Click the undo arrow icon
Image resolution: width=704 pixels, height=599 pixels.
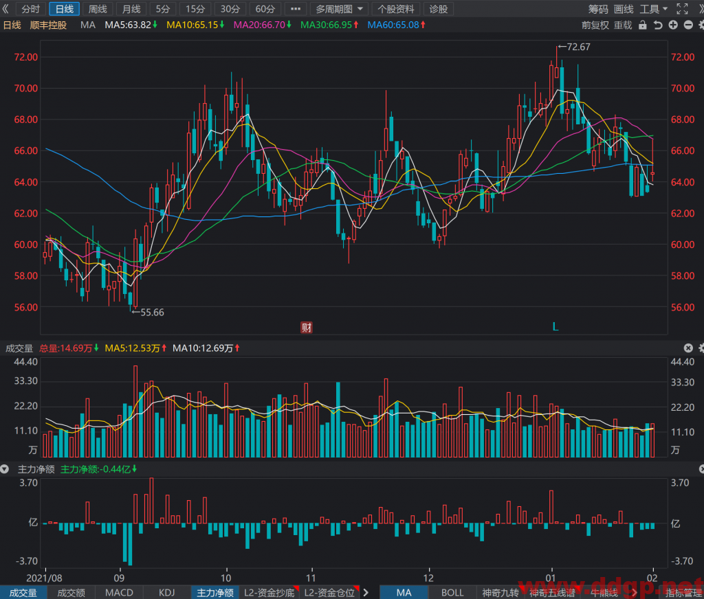[x=658, y=25]
